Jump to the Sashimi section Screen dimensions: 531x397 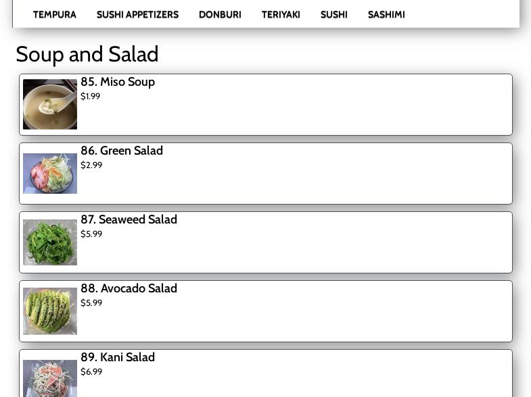[x=386, y=14]
